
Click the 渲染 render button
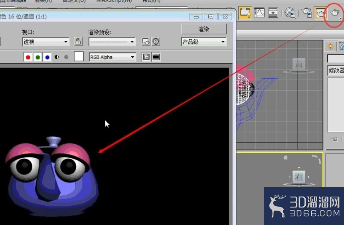tap(204, 29)
